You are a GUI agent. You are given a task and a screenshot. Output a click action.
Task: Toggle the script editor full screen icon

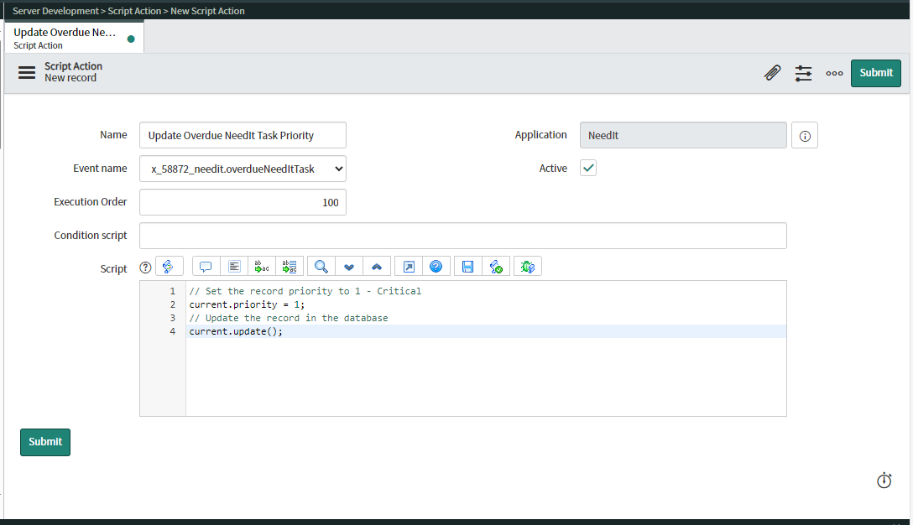[409, 267]
